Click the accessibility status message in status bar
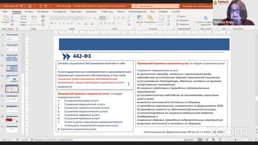Screen dimensions: 258x145 pos(52,140)
